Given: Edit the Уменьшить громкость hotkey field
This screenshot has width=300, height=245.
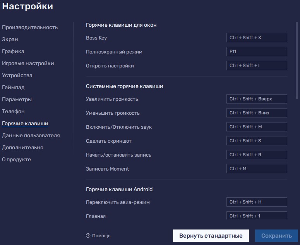Looking at the screenshot, I should tap(257, 113).
